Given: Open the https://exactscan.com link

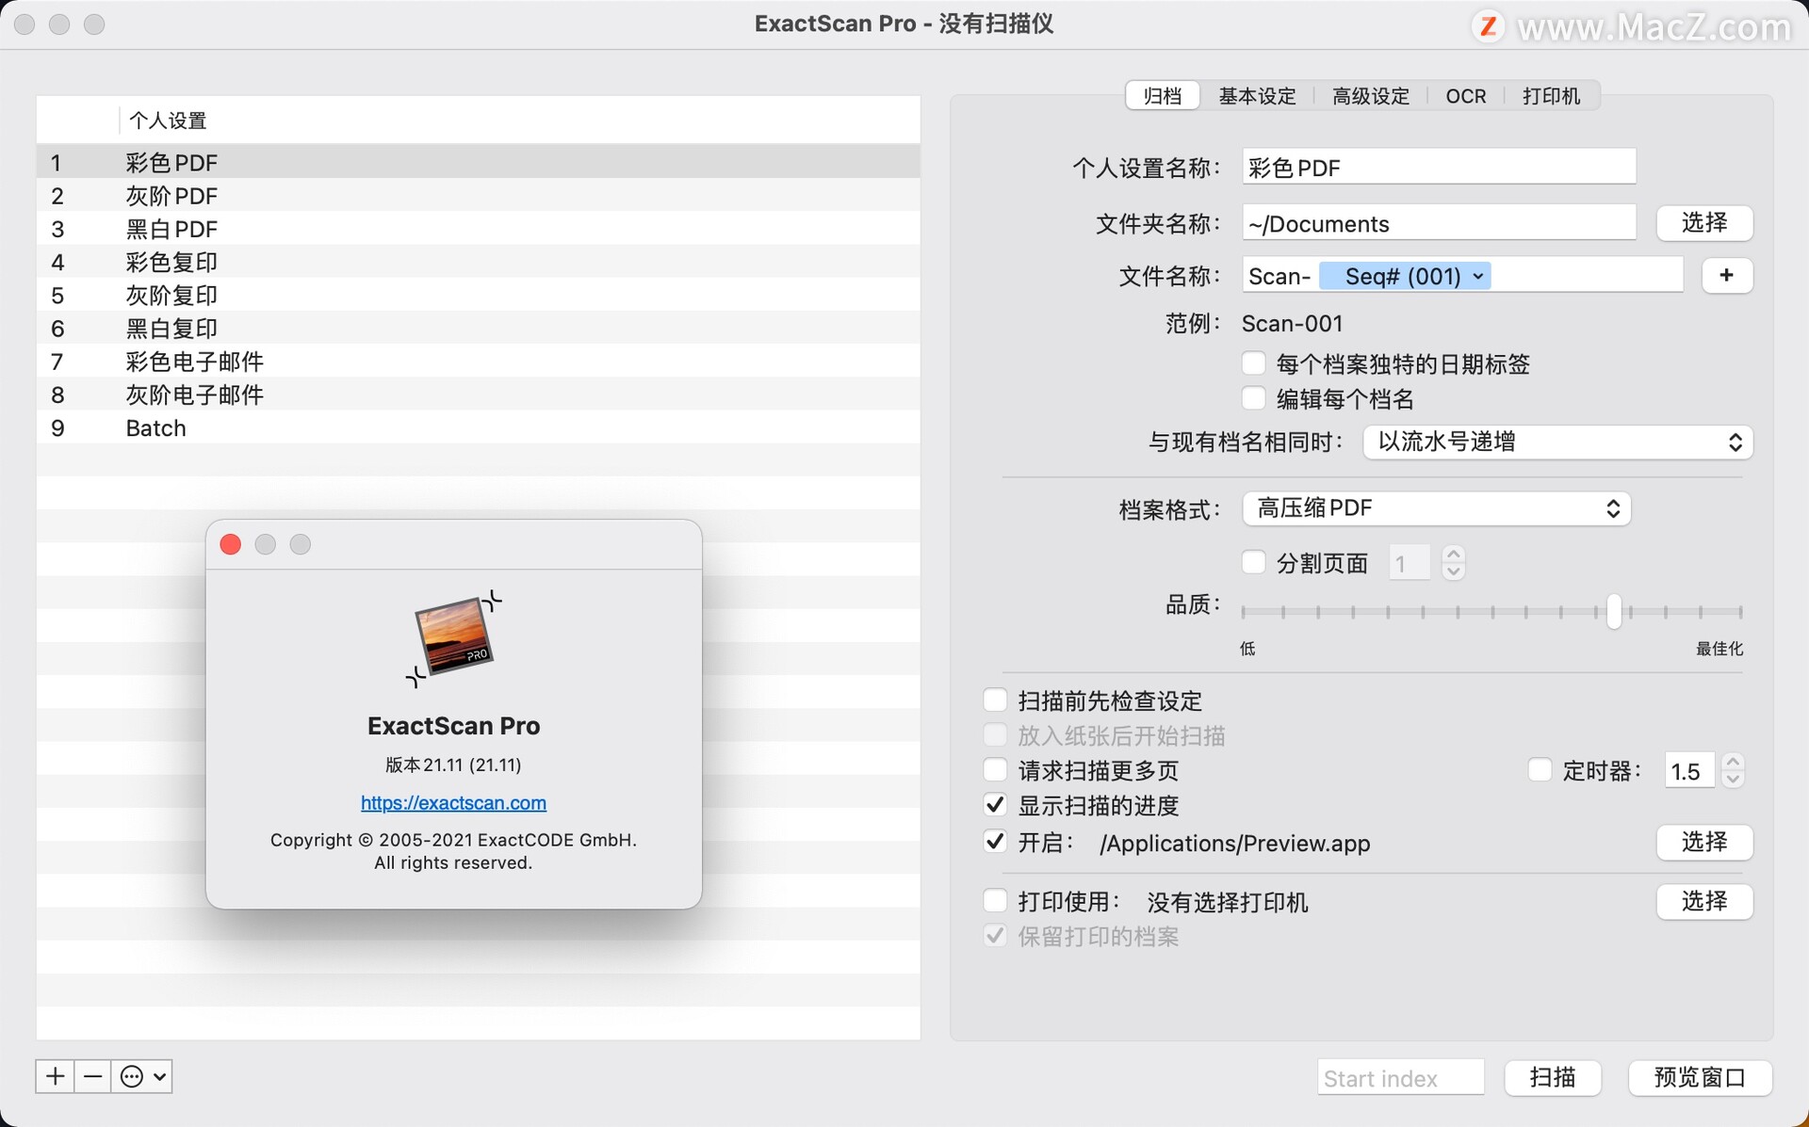Looking at the screenshot, I should click(x=453, y=803).
